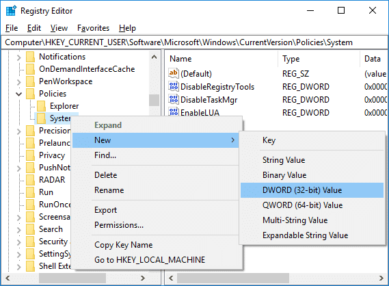Click the (Default) string value icon
The height and width of the screenshot is (286, 389).
pos(174,73)
